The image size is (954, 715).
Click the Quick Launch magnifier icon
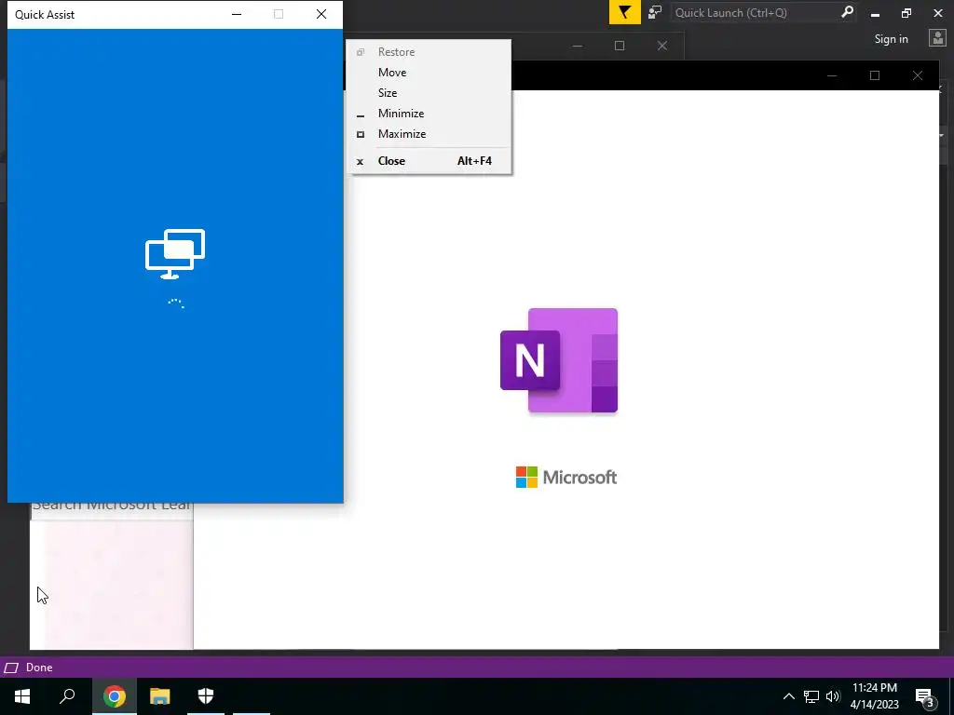point(847,12)
